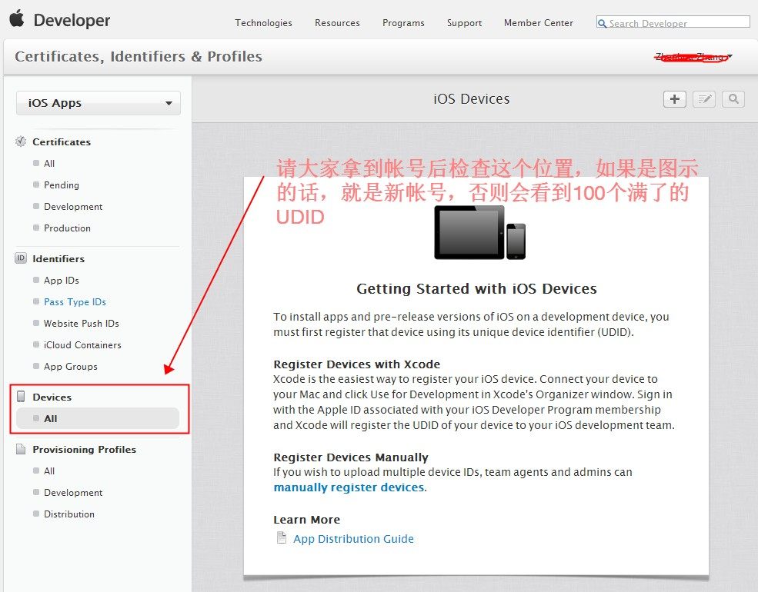Select Production certificates
The width and height of the screenshot is (758, 592).
67,228
